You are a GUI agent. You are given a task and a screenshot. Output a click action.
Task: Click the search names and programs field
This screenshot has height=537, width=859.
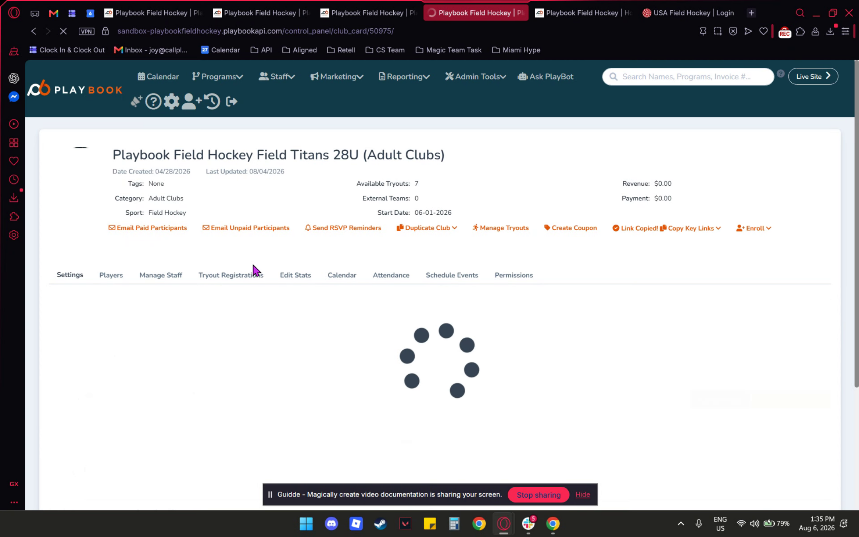click(688, 76)
